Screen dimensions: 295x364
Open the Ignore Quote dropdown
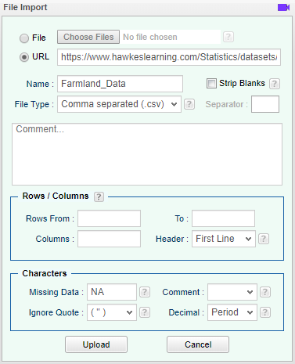(x=112, y=312)
